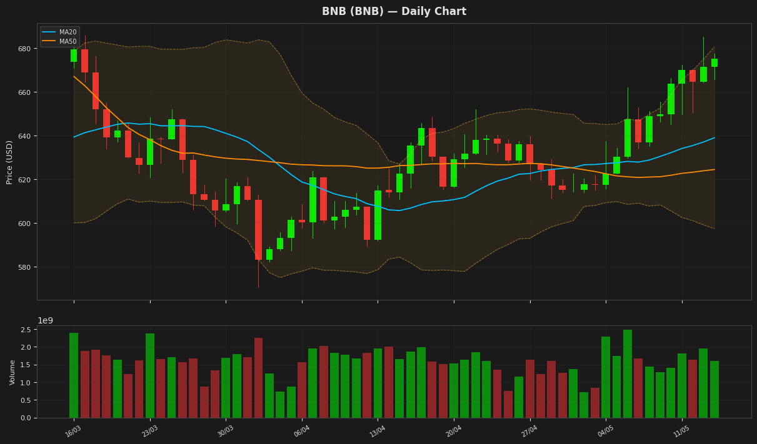Click the 16/03 date label
This screenshot has height=444, width=757.
click(x=73, y=431)
